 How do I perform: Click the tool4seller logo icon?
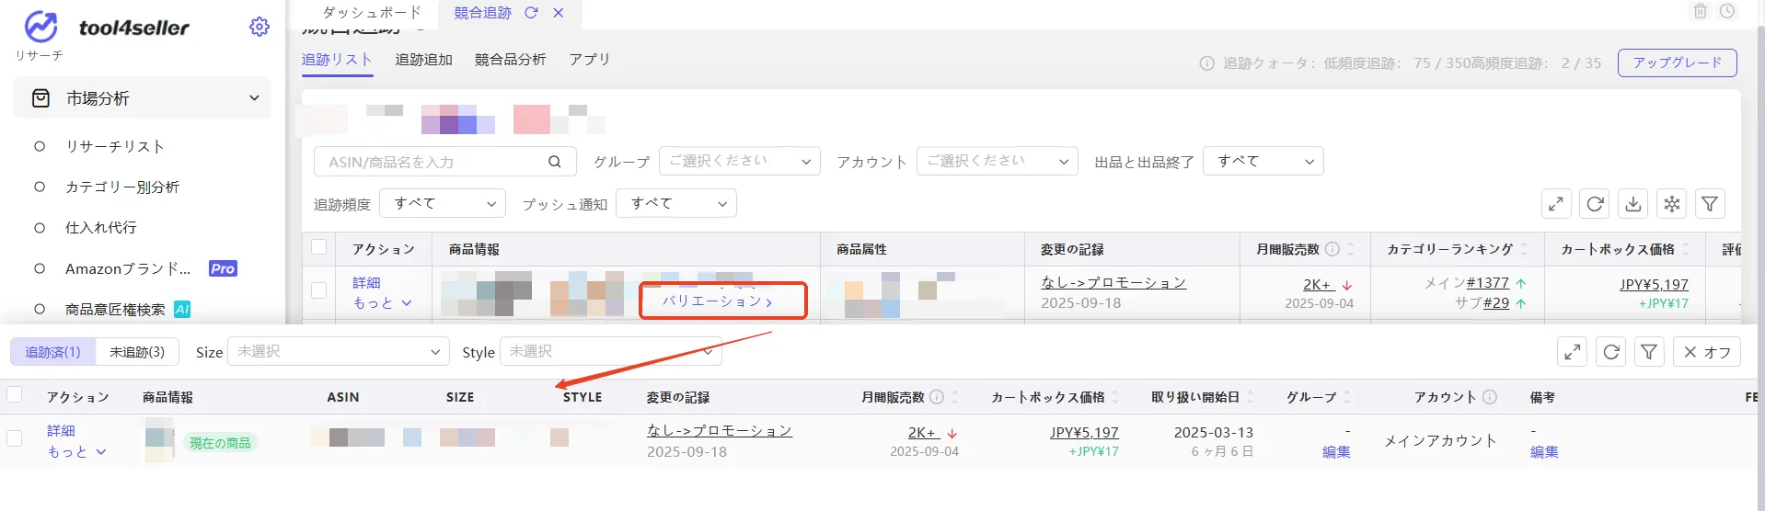click(40, 27)
